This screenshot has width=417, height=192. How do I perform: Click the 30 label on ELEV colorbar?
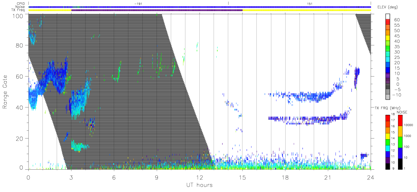(397, 52)
